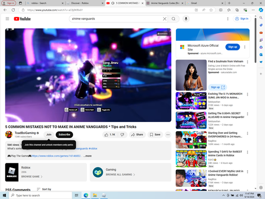Click the video player to play or pause
The image size is (265, 199).
(x=88, y=75)
